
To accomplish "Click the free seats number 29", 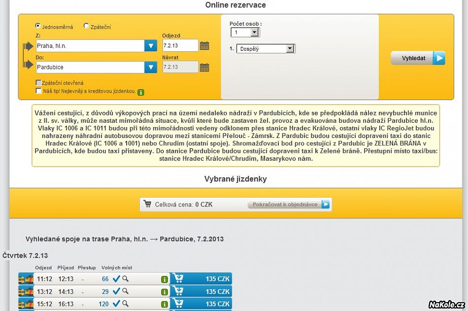I will [x=105, y=292].
